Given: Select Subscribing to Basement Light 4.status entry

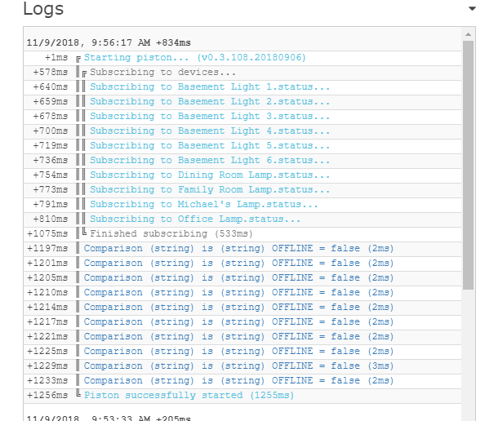Looking at the screenshot, I should click(x=210, y=131).
